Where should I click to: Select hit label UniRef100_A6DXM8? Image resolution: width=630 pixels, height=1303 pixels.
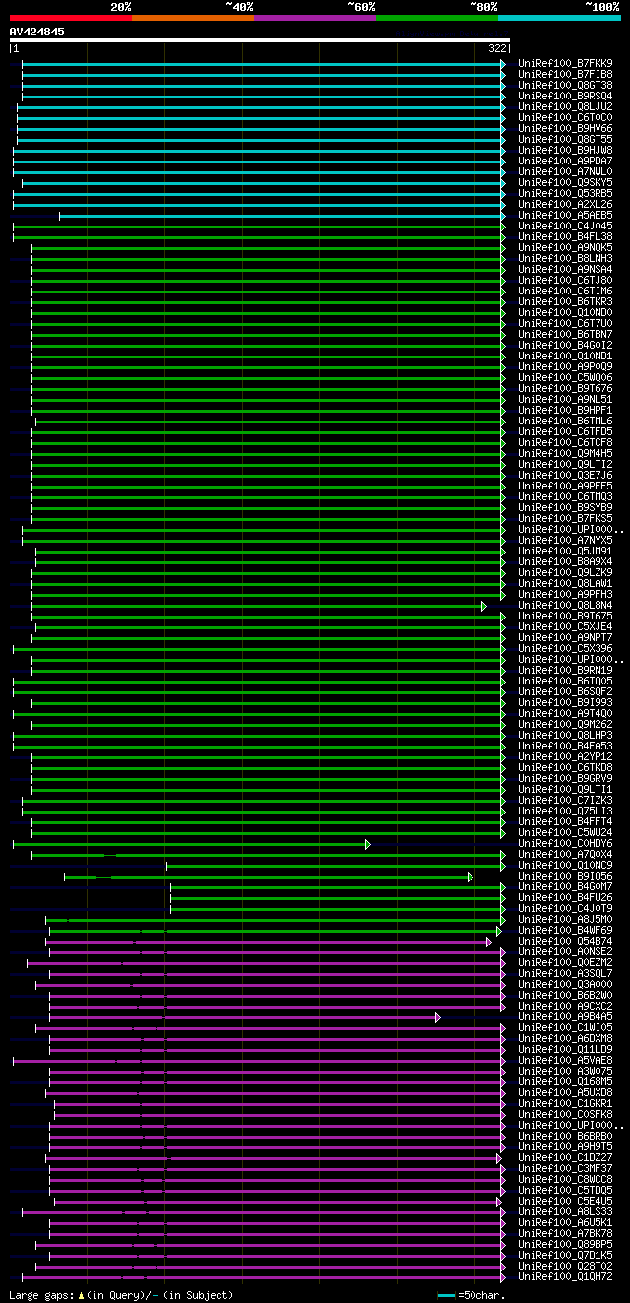click(x=565, y=1039)
